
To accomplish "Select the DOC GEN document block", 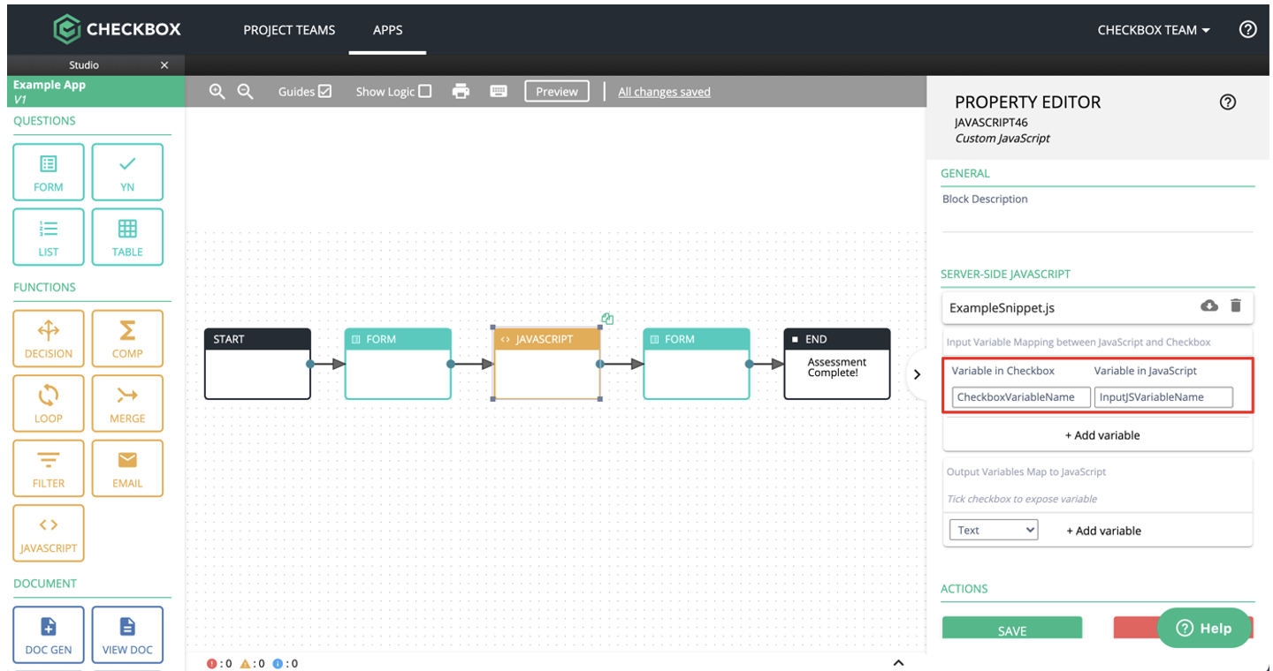I will (x=49, y=635).
